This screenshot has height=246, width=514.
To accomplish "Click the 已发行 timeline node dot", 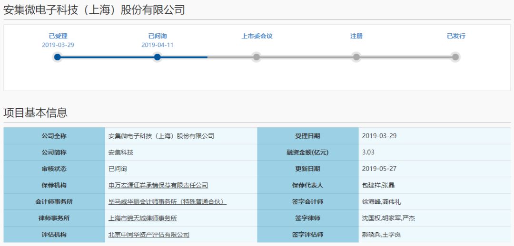I will click(x=455, y=57).
